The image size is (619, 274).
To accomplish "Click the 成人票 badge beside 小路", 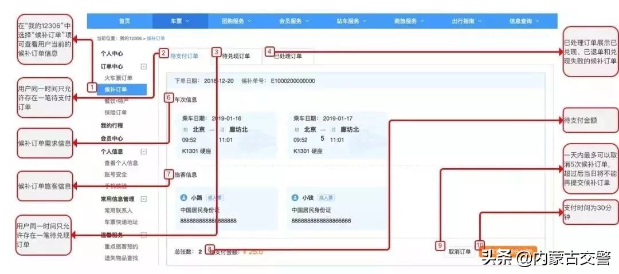I will [215, 197].
